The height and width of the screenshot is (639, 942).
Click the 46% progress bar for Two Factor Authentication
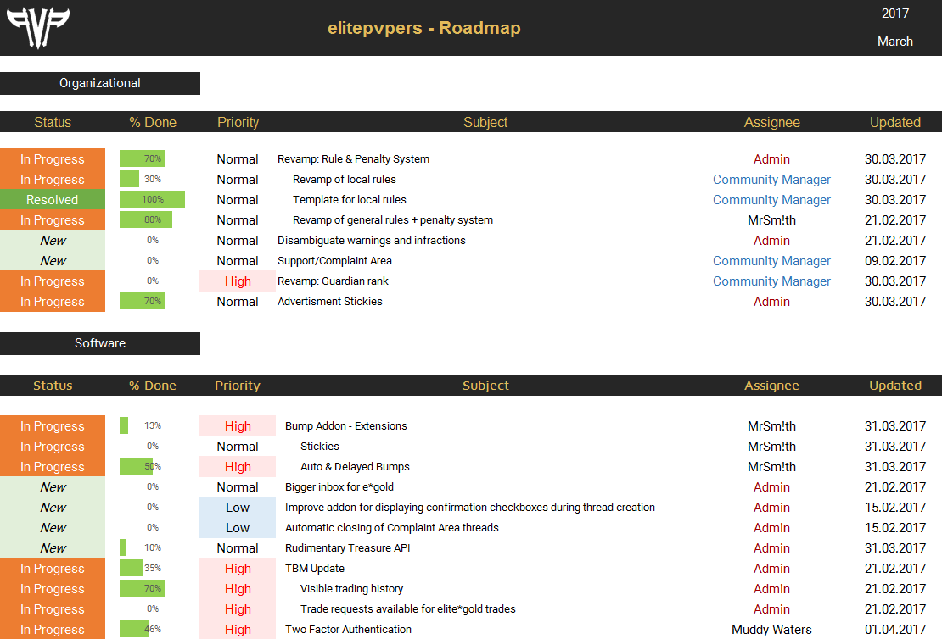point(135,629)
